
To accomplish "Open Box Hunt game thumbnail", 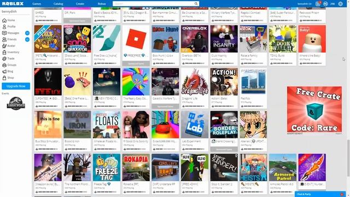I will pos(165,39).
